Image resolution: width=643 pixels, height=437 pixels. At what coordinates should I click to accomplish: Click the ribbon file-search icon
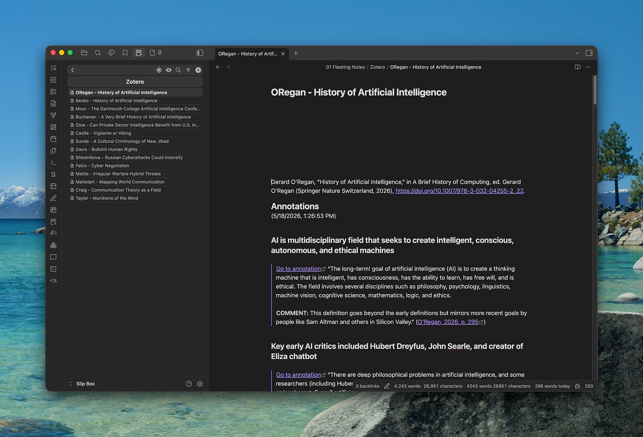tap(53, 103)
